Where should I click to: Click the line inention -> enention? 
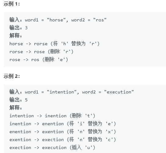[63, 124]
